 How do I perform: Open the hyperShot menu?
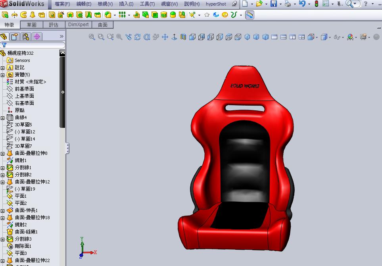[216, 4]
